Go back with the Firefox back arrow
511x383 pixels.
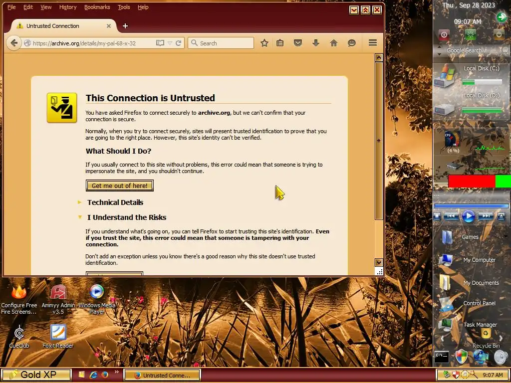pos(13,43)
